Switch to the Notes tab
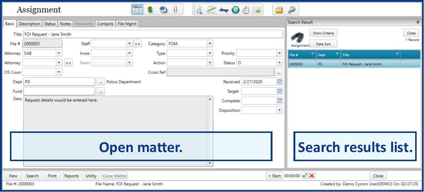424x192 pixels. (x=65, y=24)
